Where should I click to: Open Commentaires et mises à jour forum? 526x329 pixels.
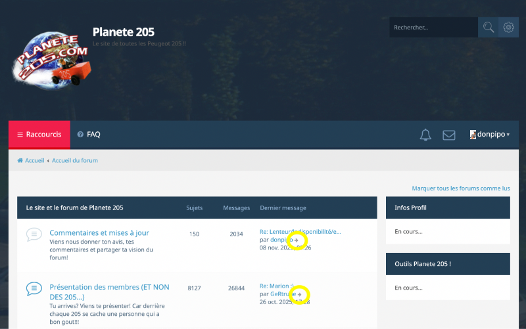pyautogui.click(x=99, y=233)
